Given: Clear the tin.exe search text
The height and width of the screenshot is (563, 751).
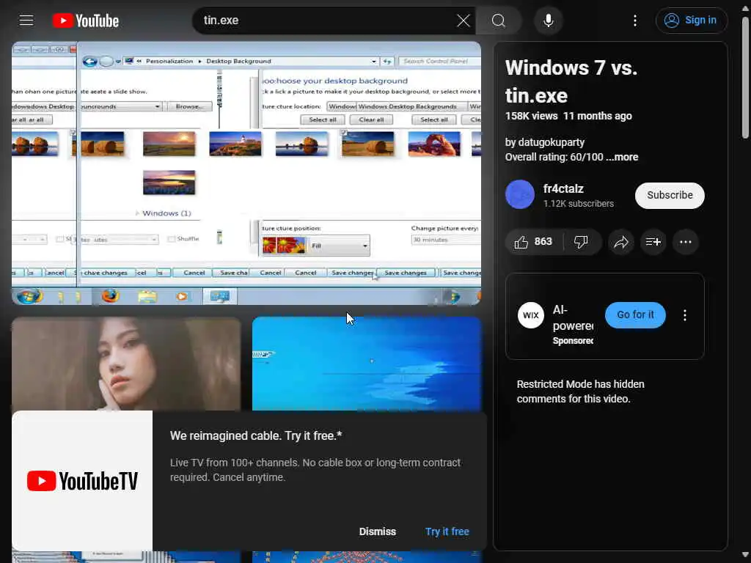Looking at the screenshot, I should [x=464, y=21].
